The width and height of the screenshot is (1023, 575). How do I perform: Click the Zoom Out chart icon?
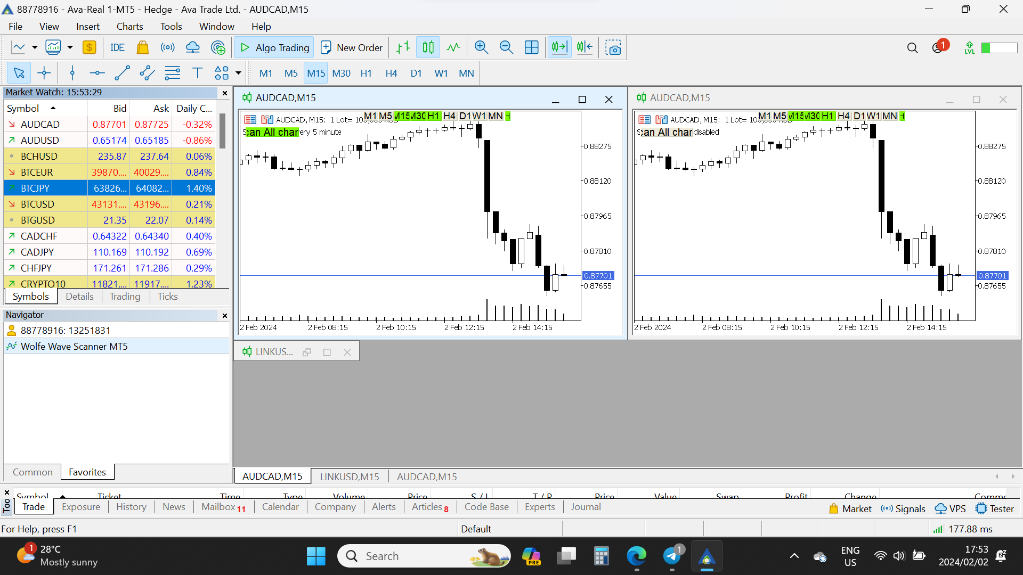506,47
